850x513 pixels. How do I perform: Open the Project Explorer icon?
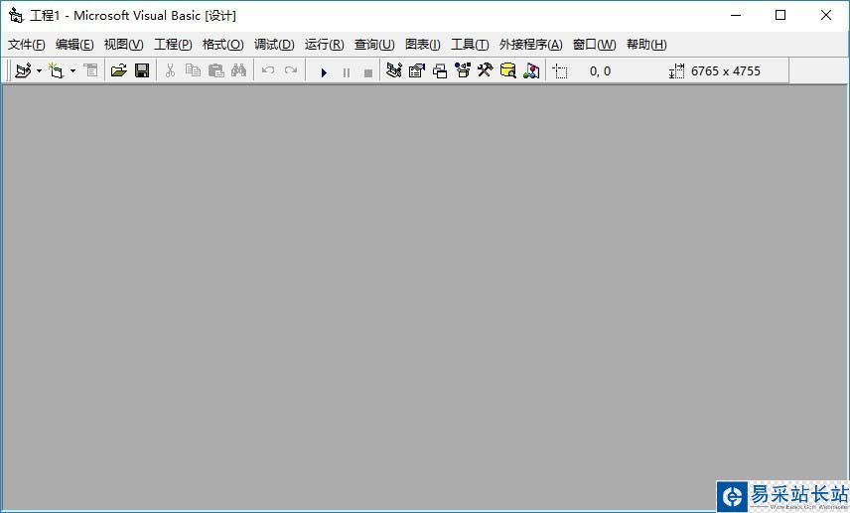[x=394, y=70]
